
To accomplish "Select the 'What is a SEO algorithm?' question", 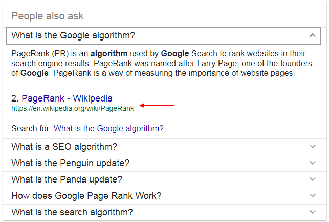I will [x=64, y=147].
